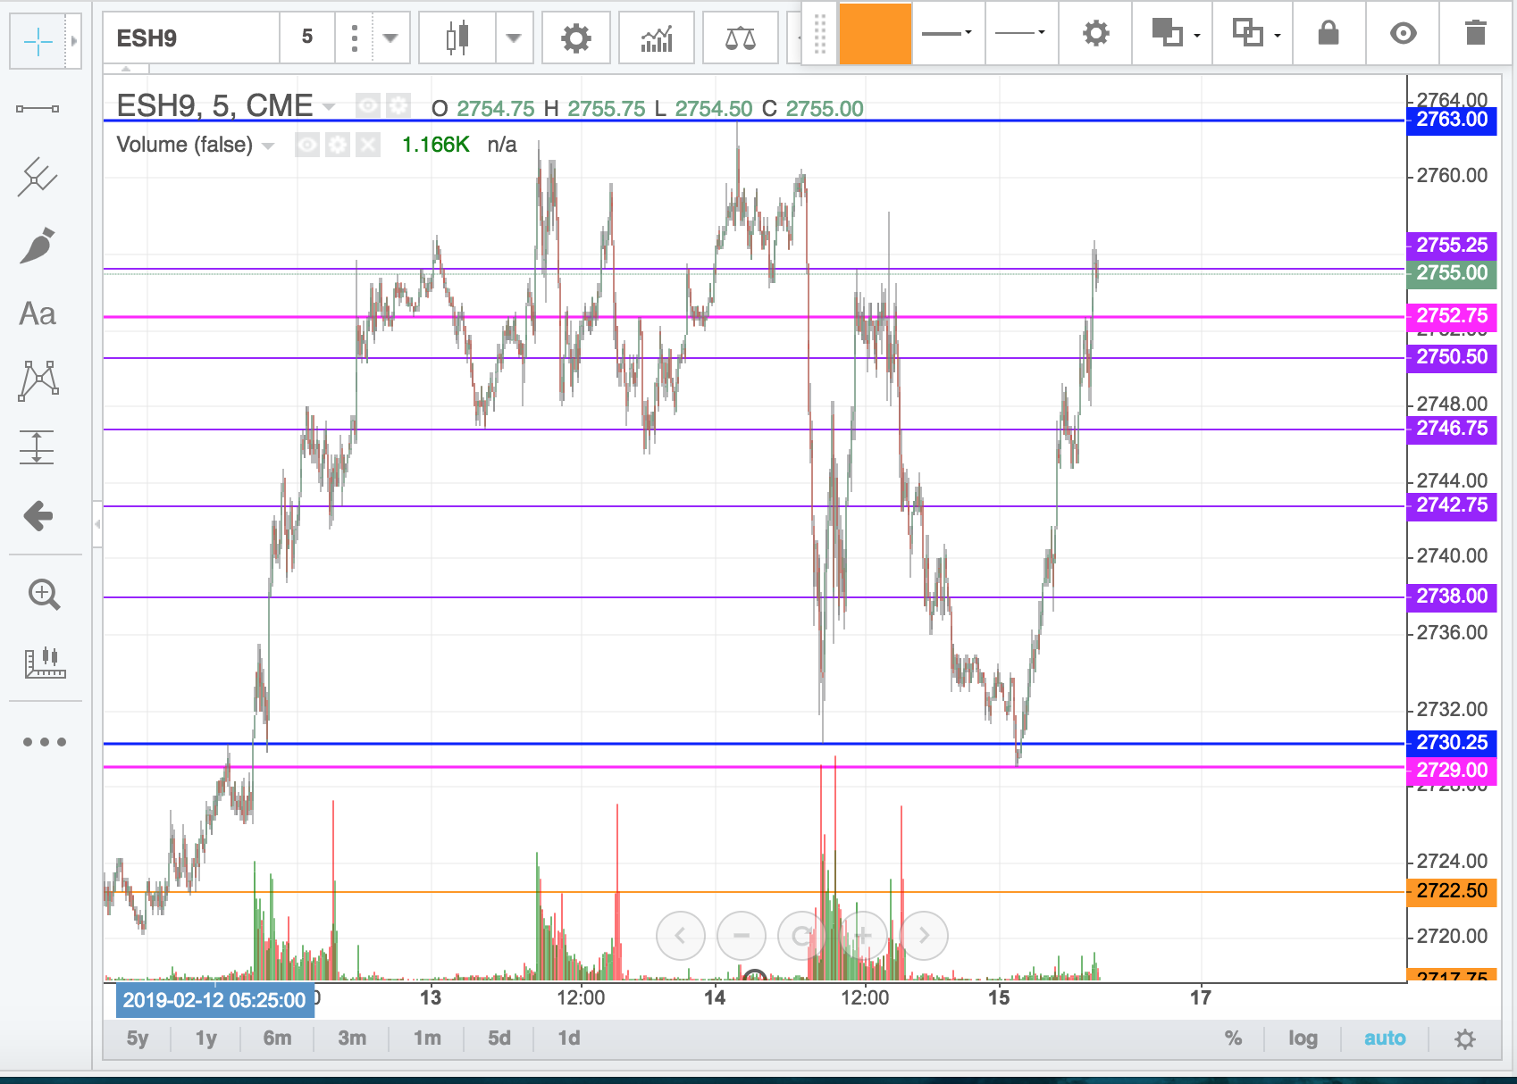Select the Aa text annotation tool
1517x1084 pixels.
point(38,314)
